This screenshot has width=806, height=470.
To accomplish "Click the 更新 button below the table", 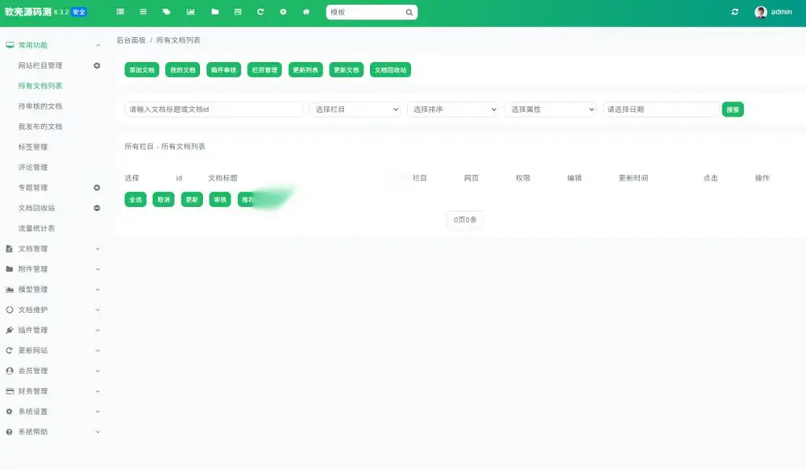I will click(192, 199).
